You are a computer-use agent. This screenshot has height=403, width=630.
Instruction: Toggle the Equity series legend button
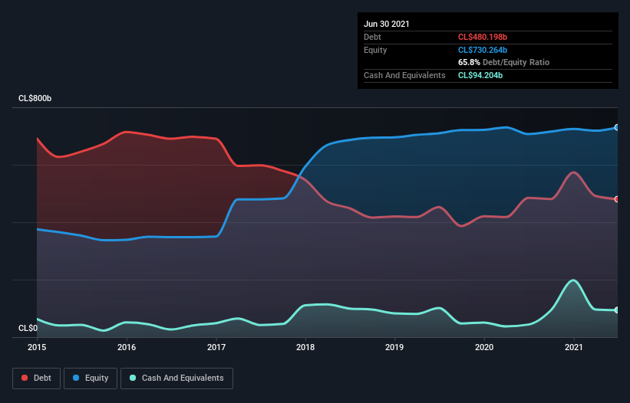coord(91,378)
